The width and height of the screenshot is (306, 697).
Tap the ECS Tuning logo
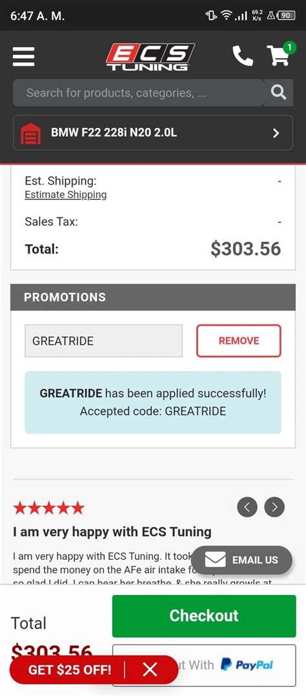pyautogui.click(x=150, y=57)
